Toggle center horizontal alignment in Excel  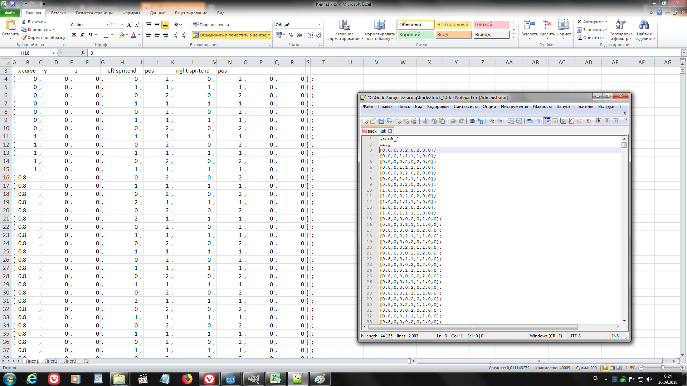click(x=157, y=35)
